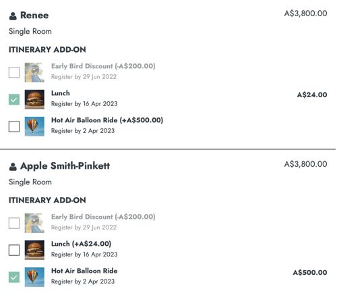The width and height of the screenshot is (337, 295).
Task: Uncheck Hot Air Balloon Ride for Apple Smith-Pinkett
Action: tap(14, 277)
